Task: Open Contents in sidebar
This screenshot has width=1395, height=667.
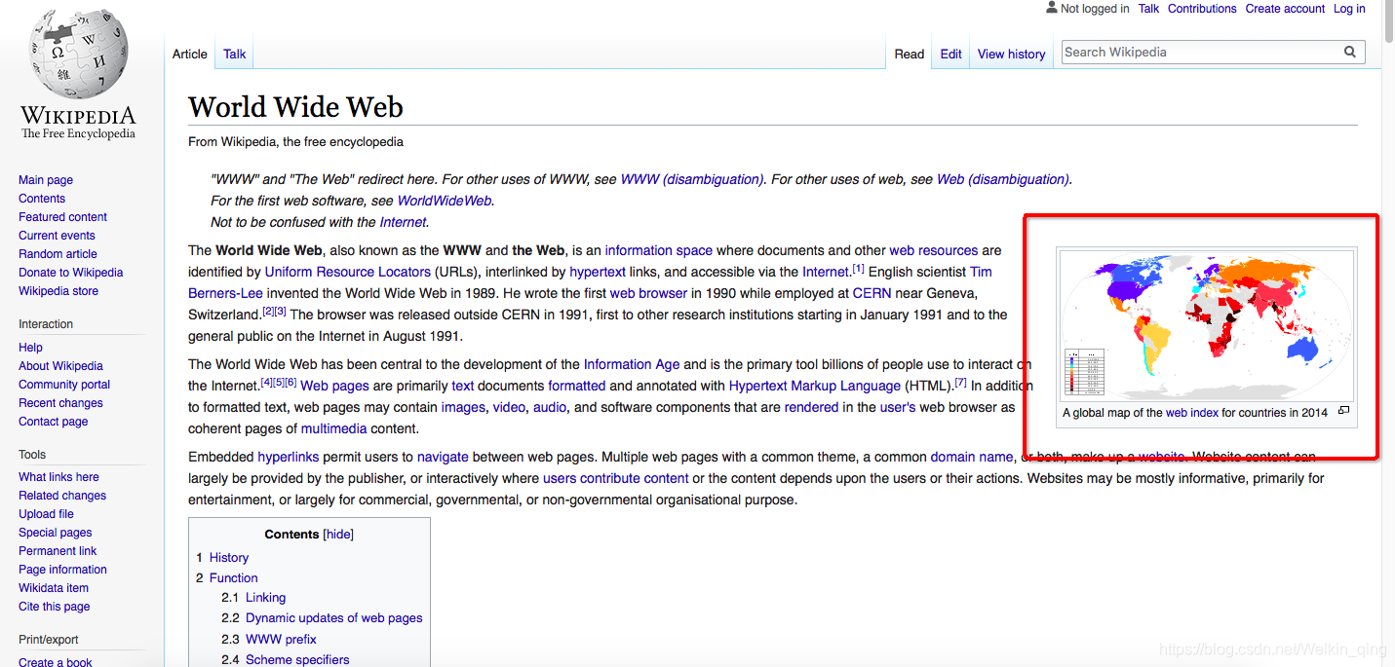Action: coord(42,199)
